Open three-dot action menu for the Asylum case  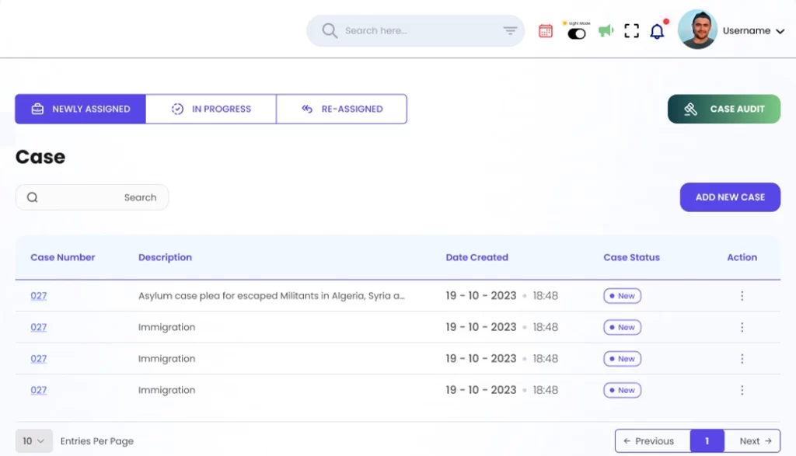742,296
